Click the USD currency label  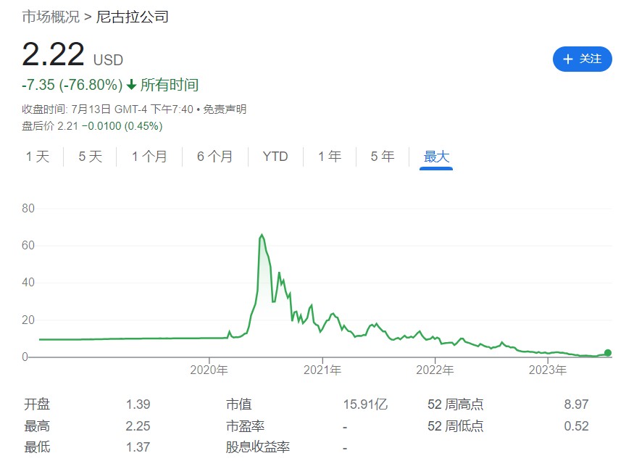108,60
